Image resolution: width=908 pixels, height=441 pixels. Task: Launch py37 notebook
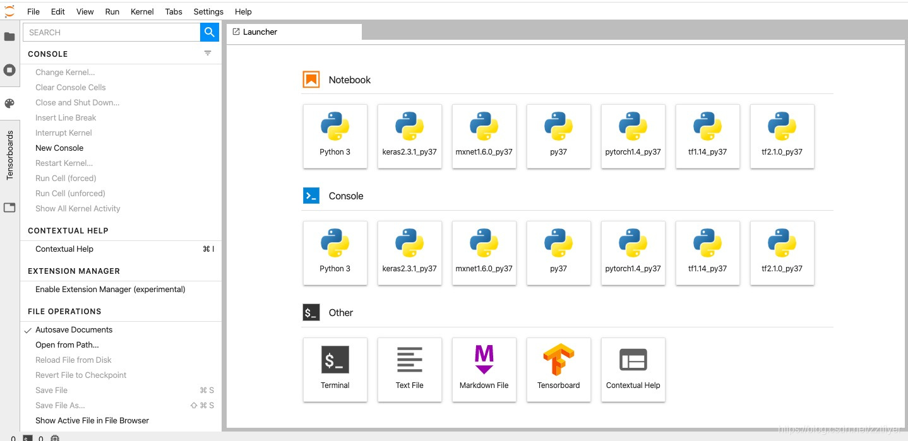(x=559, y=136)
